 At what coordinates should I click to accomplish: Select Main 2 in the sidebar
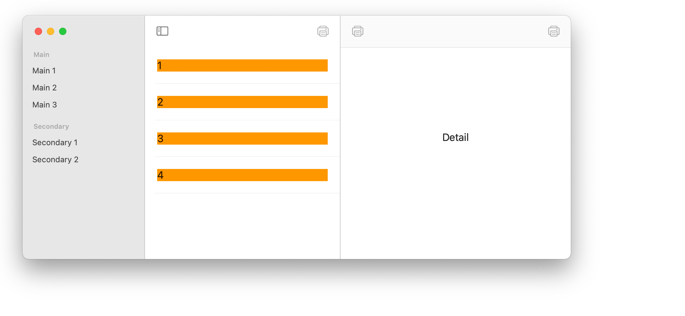44,88
